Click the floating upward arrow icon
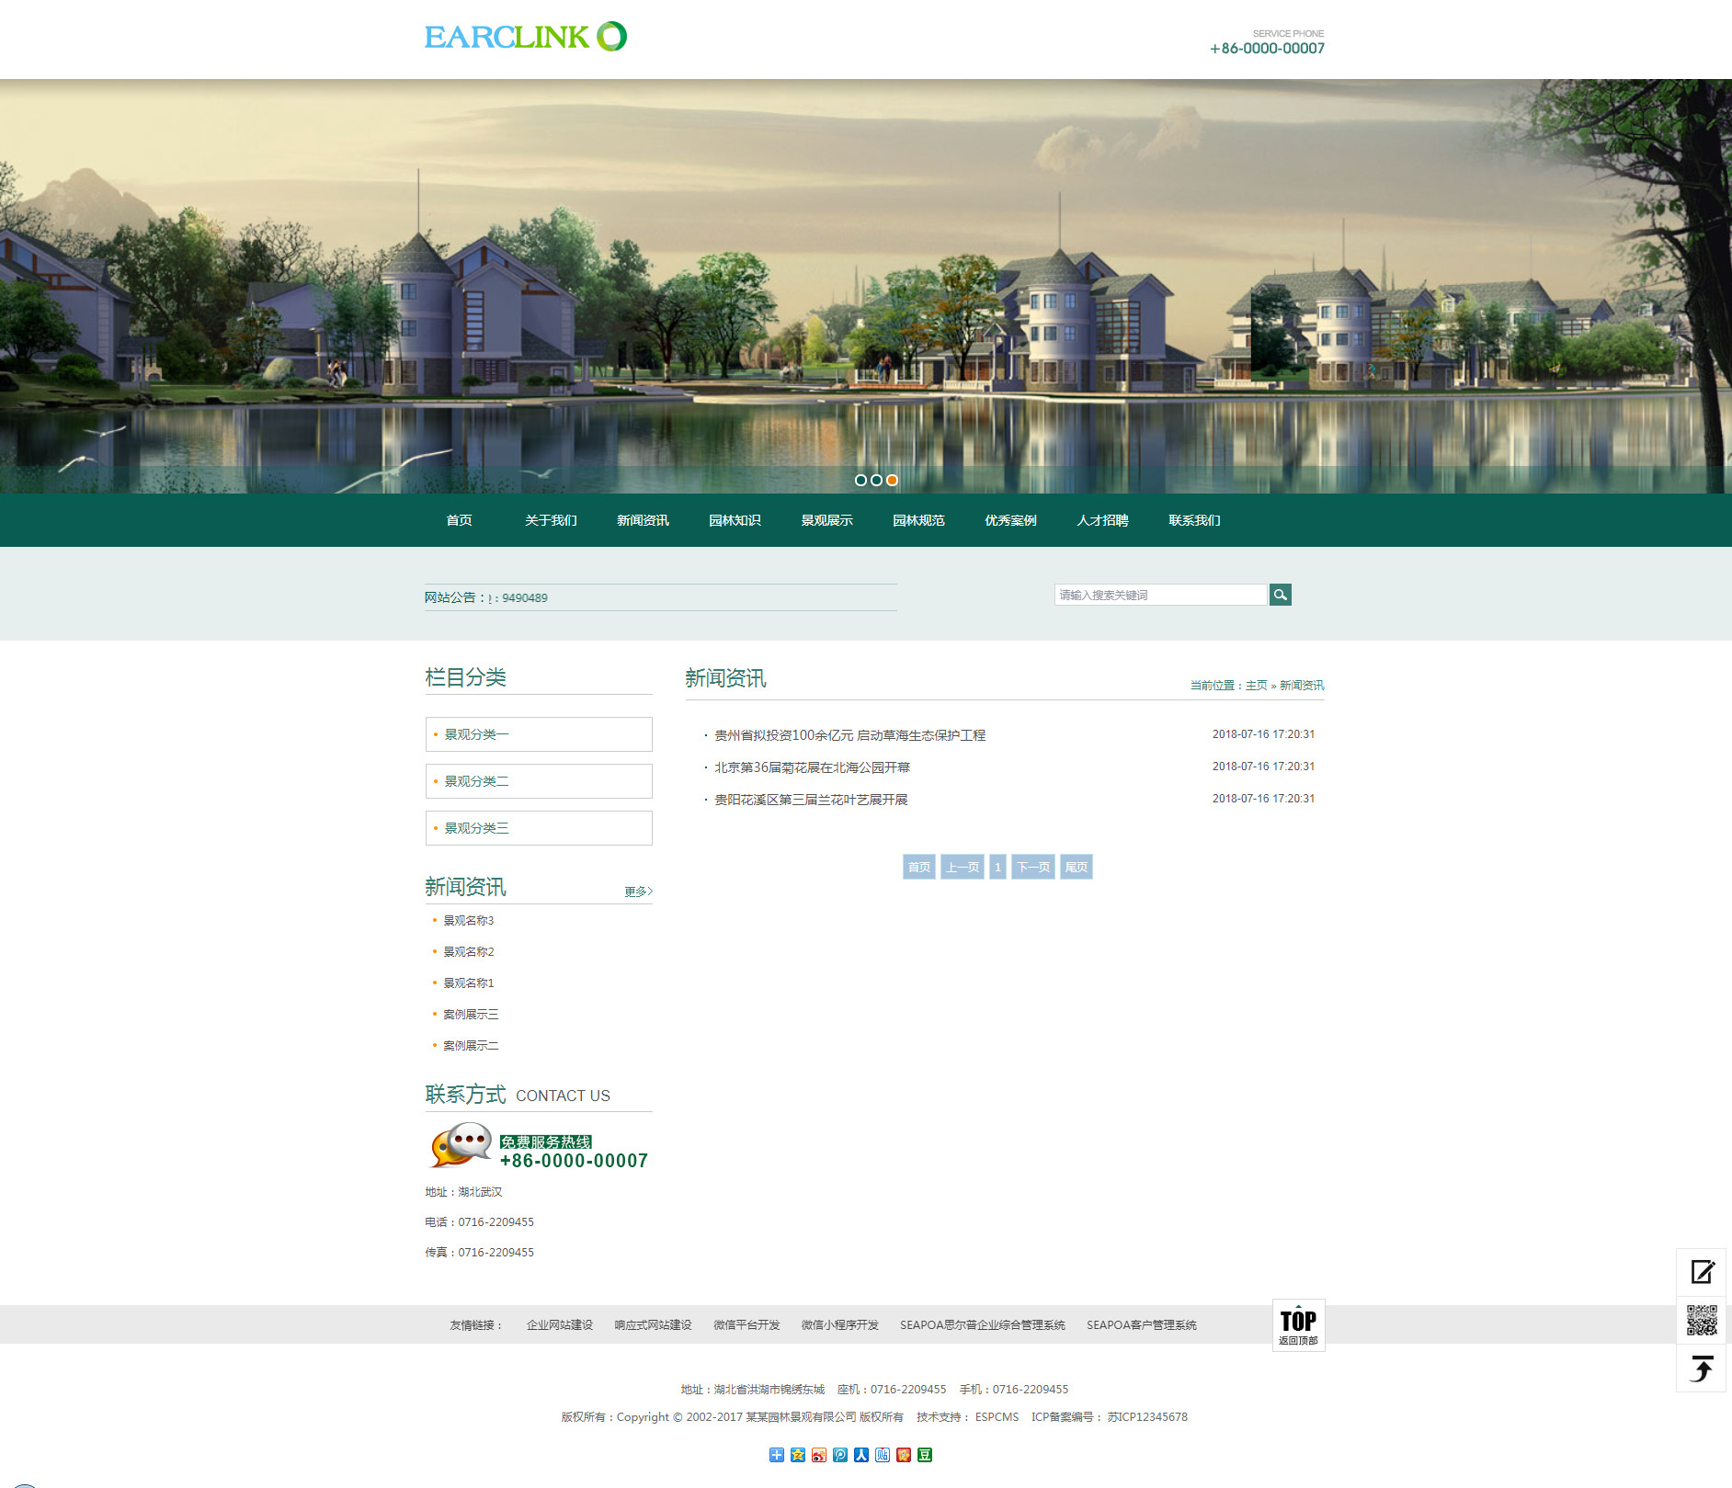Screen dimensions: 1732x1488 1702,1369
